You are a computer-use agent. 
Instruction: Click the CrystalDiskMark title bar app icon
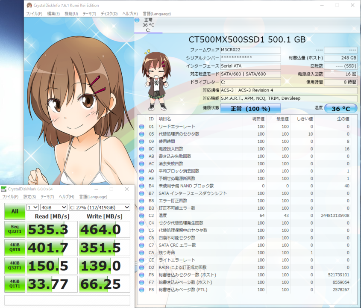click(x=4, y=189)
